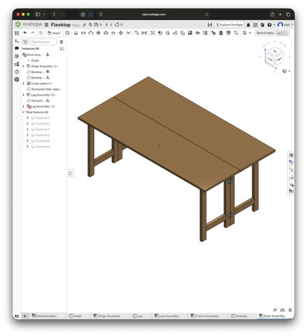This screenshot has height=336, width=307.
Task: Open the Comments panel icon
Action: [17, 48]
